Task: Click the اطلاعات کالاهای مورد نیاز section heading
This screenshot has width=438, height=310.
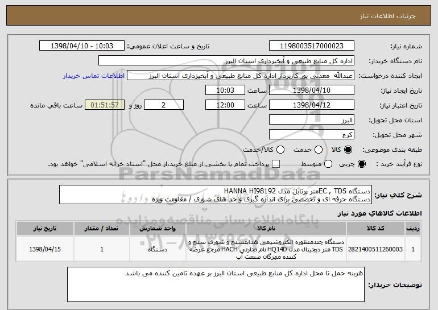Action: point(380,213)
